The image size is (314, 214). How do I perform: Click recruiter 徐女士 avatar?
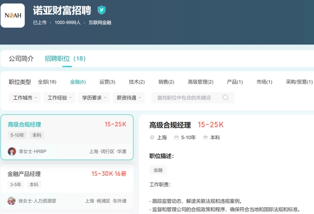click(x=12, y=201)
